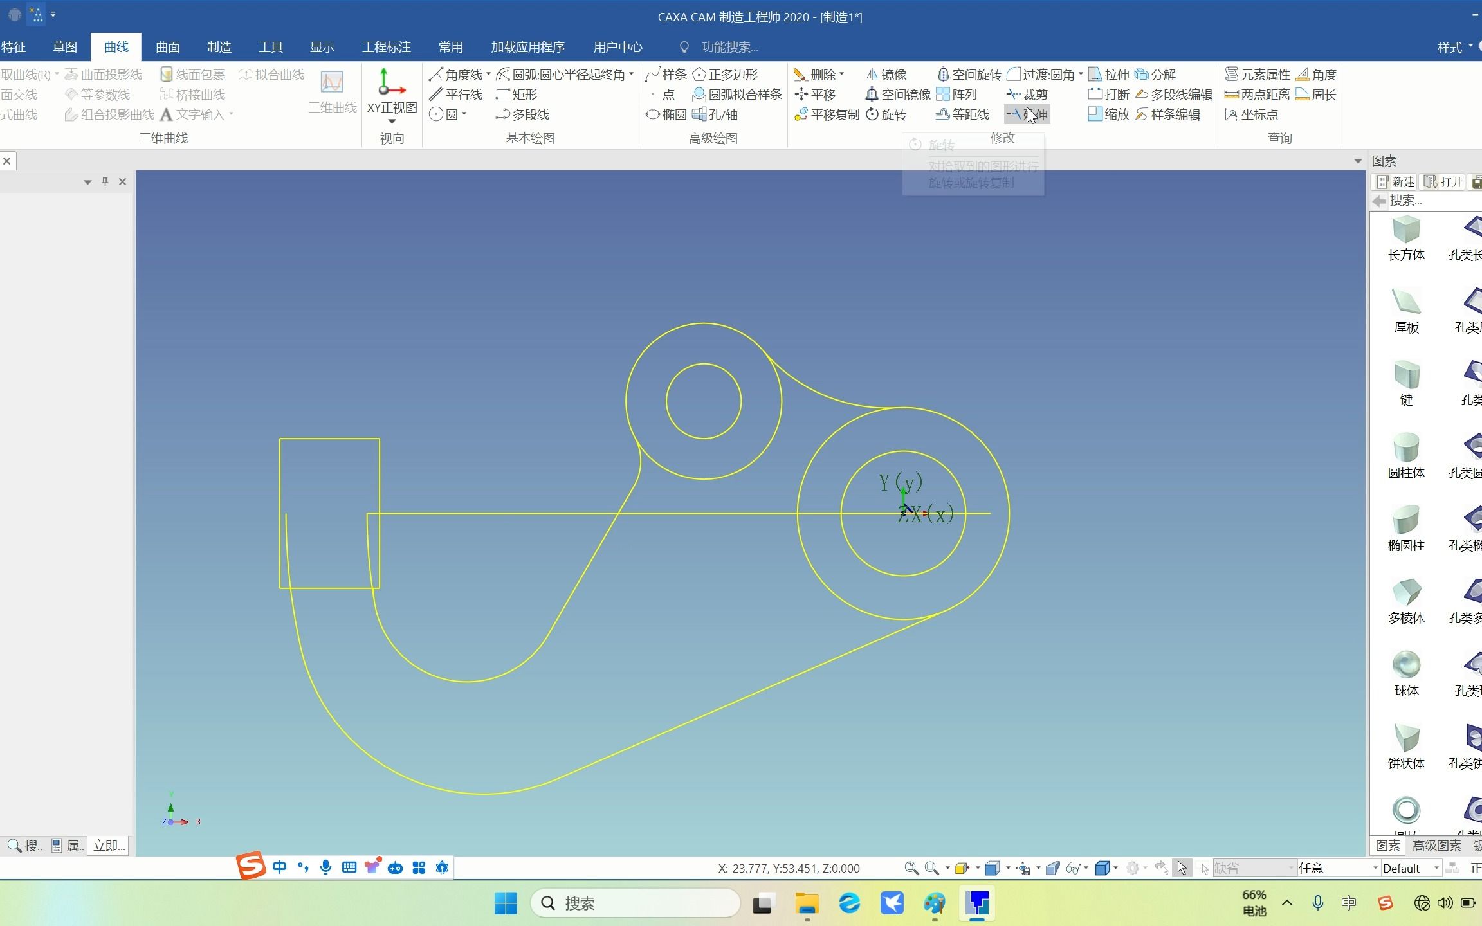Open the 两点距离 measurement tool

coord(1257,95)
